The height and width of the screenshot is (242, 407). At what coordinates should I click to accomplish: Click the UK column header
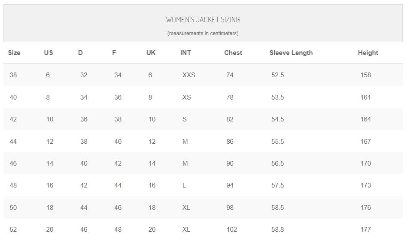pyautogui.click(x=151, y=53)
